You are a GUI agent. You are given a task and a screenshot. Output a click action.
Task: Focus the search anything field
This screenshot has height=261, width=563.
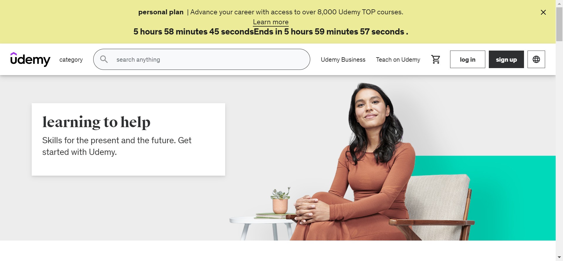coord(201,59)
